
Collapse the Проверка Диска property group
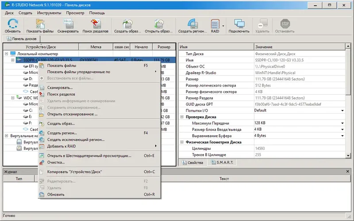[x=182, y=117]
